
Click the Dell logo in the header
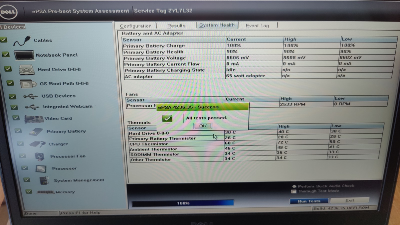(x=9, y=12)
